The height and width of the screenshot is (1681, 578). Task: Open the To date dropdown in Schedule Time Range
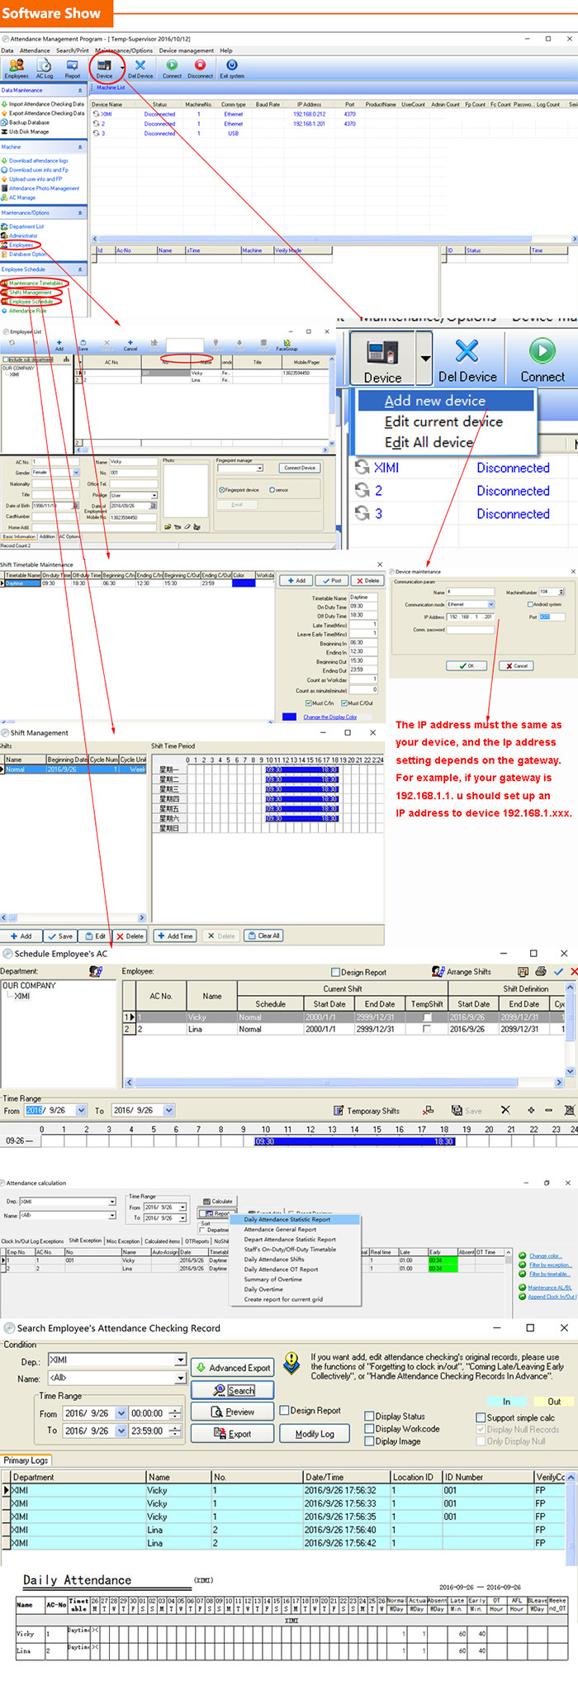168,1111
